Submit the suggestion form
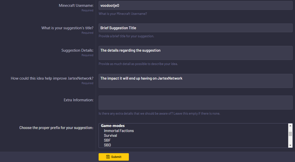This screenshot has height=162, width=295. [x=114, y=157]
